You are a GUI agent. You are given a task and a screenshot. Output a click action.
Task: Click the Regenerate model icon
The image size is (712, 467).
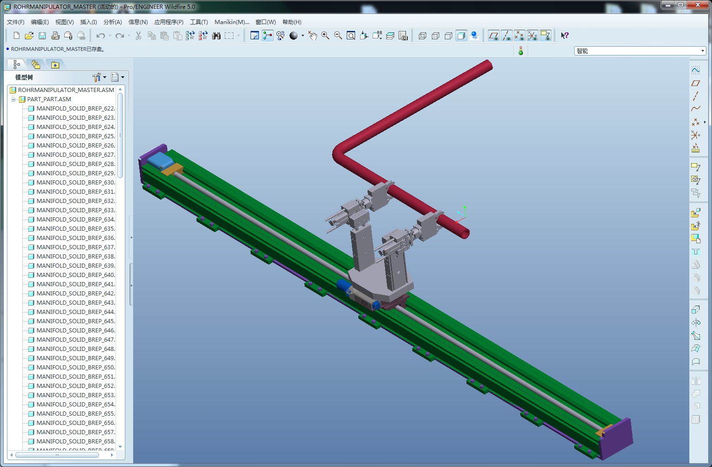tap(190, 36)
